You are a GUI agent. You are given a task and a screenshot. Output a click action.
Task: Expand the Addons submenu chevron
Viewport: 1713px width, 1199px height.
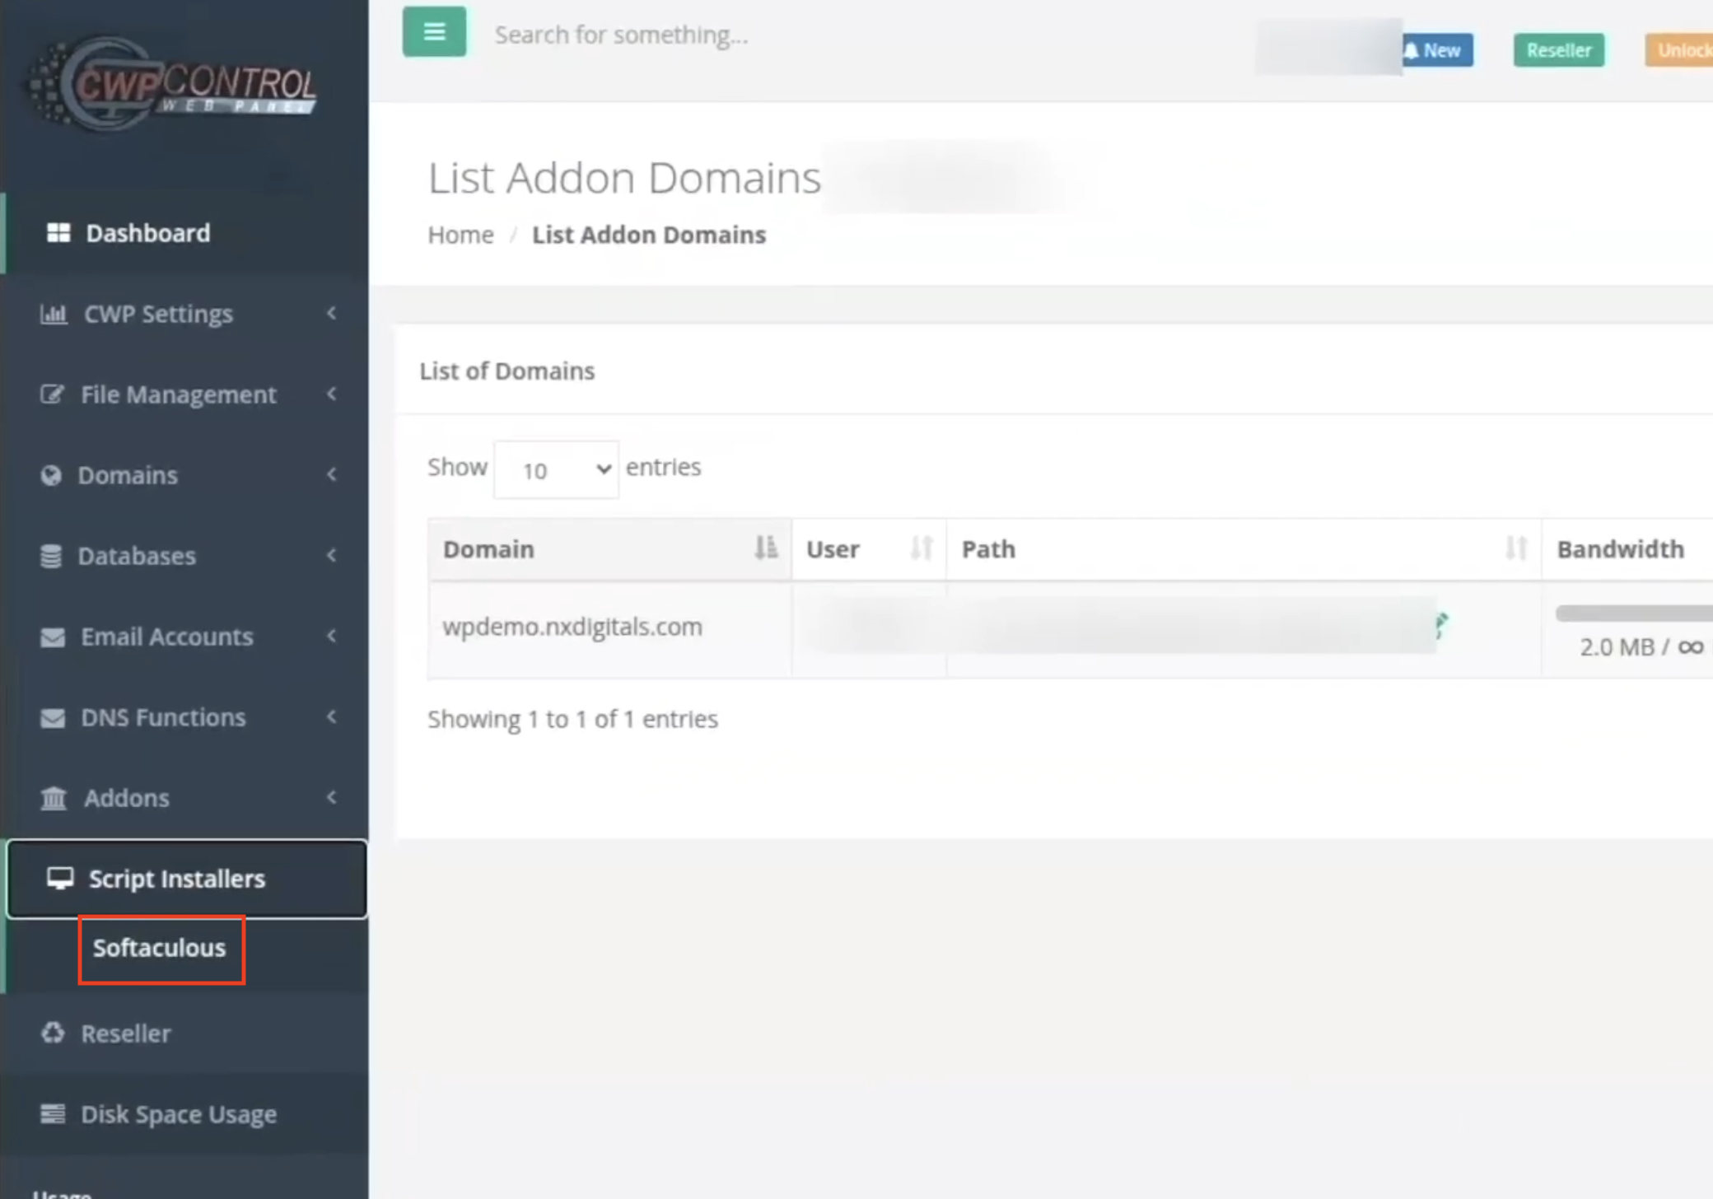[331, 797]
